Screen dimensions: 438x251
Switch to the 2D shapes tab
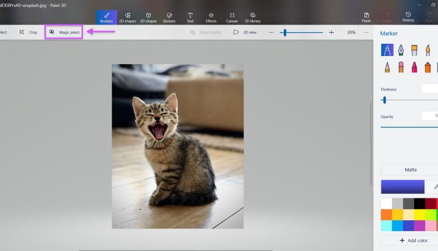(128, 17)
